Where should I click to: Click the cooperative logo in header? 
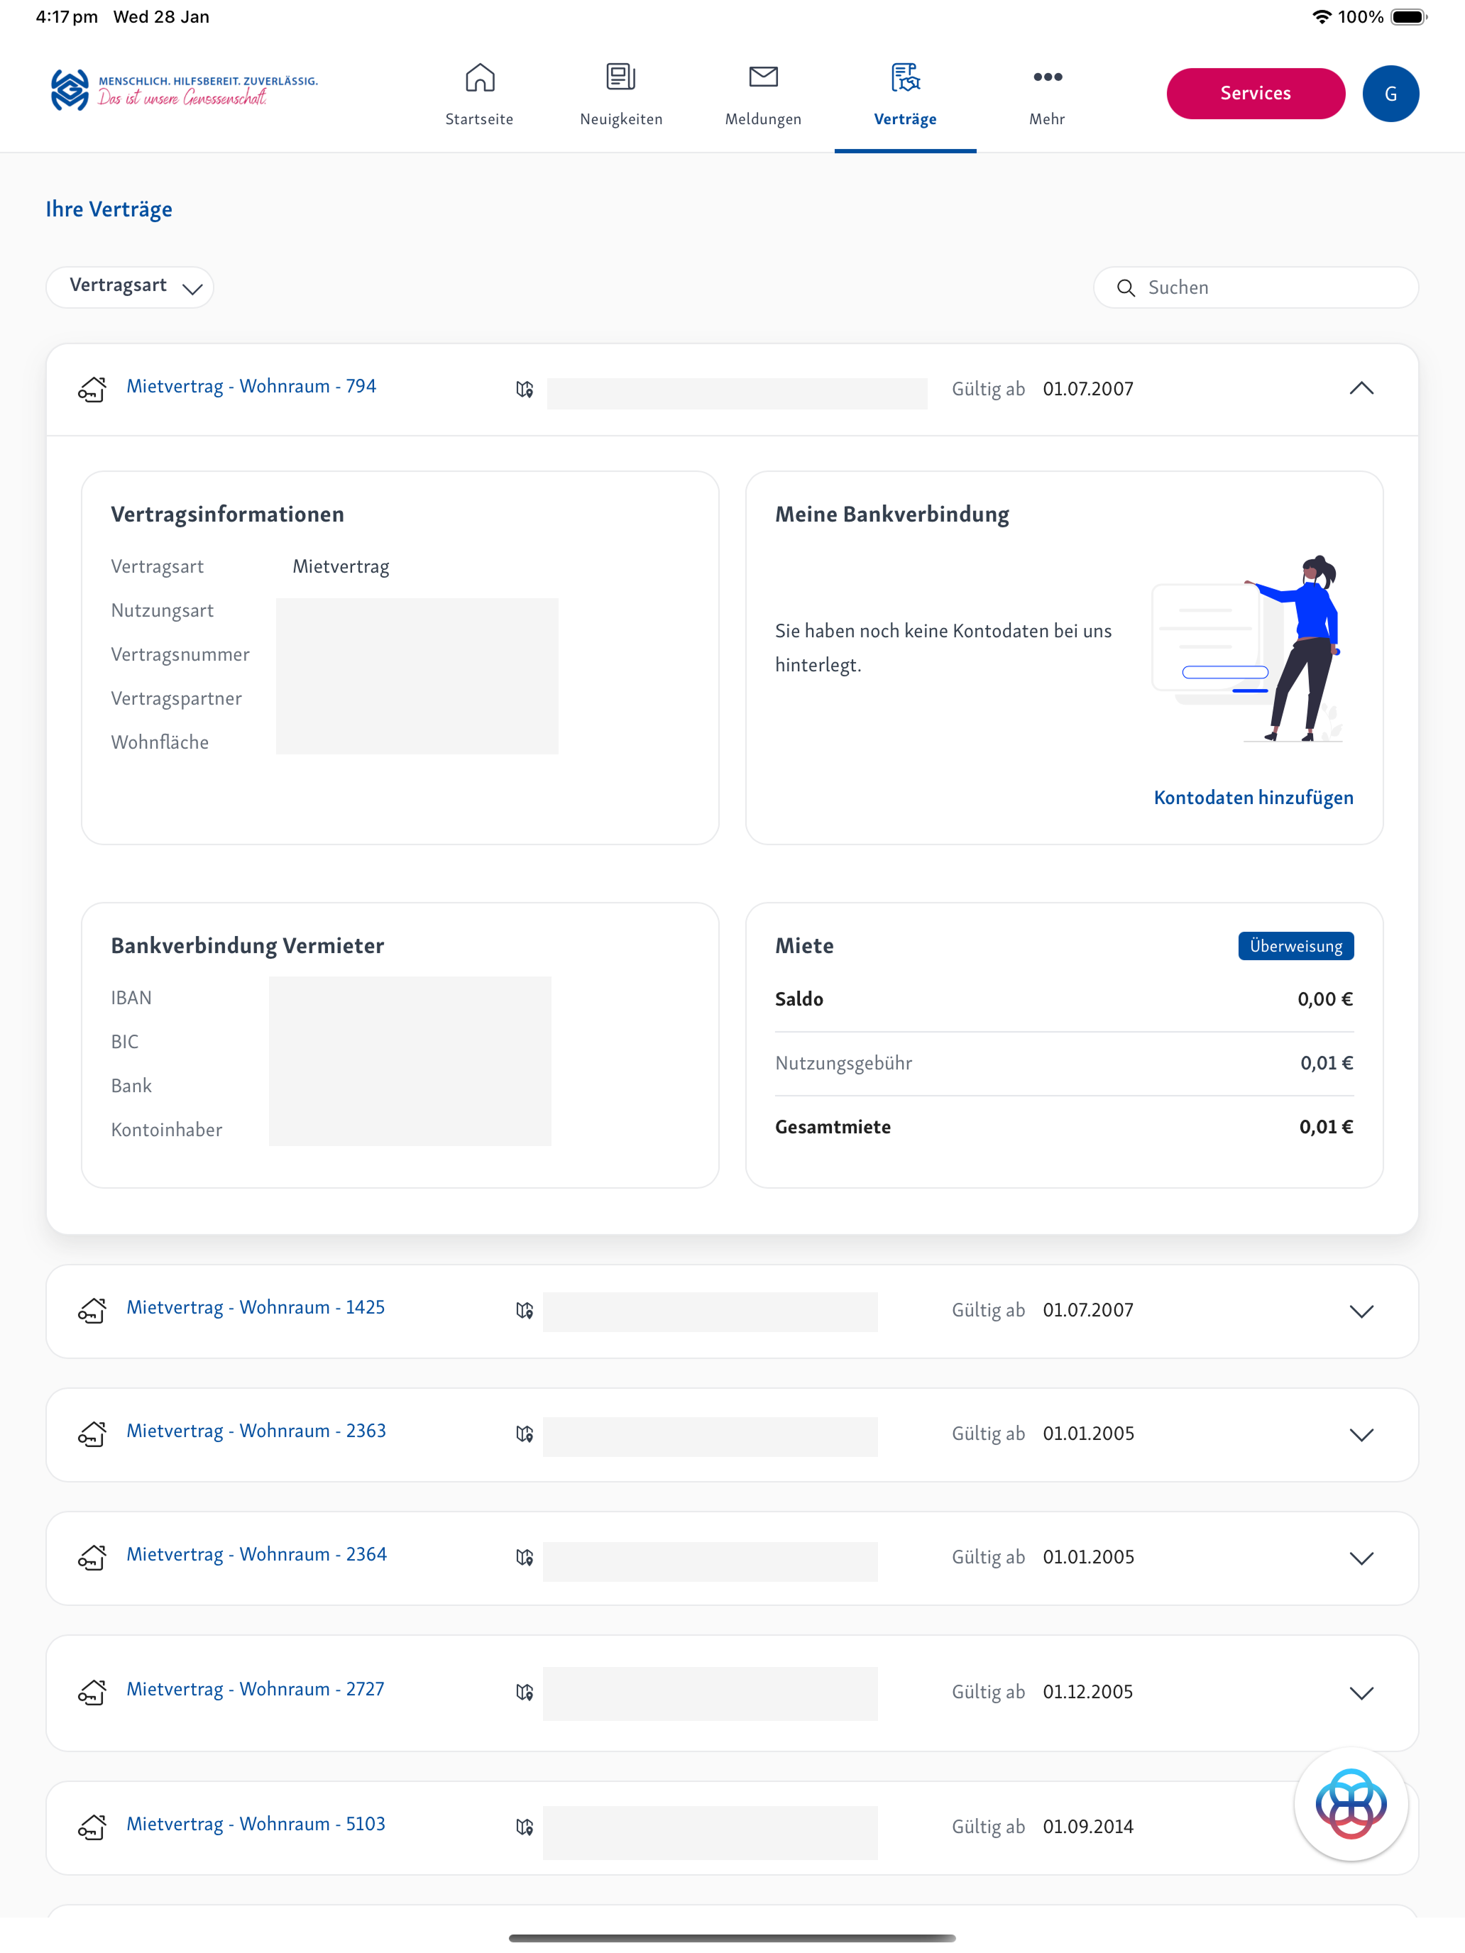click(184, 90)
